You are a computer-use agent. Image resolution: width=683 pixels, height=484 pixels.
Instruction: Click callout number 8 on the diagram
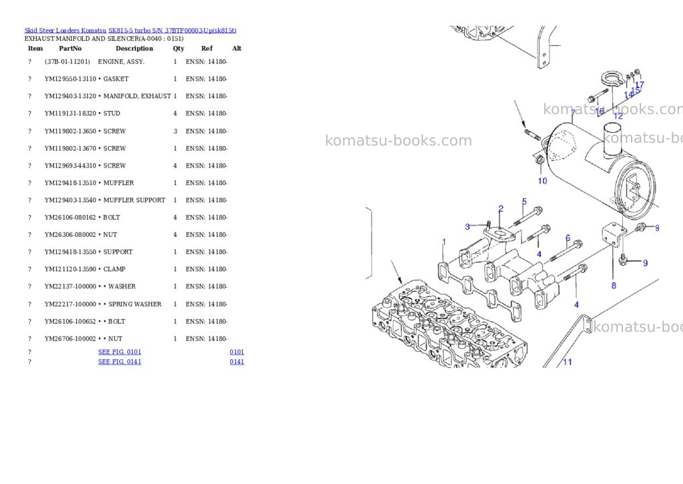point(614,286)
